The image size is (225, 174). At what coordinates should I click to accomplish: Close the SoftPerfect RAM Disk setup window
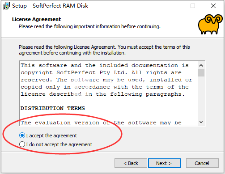pyautogui.click(x=213, y=6)
